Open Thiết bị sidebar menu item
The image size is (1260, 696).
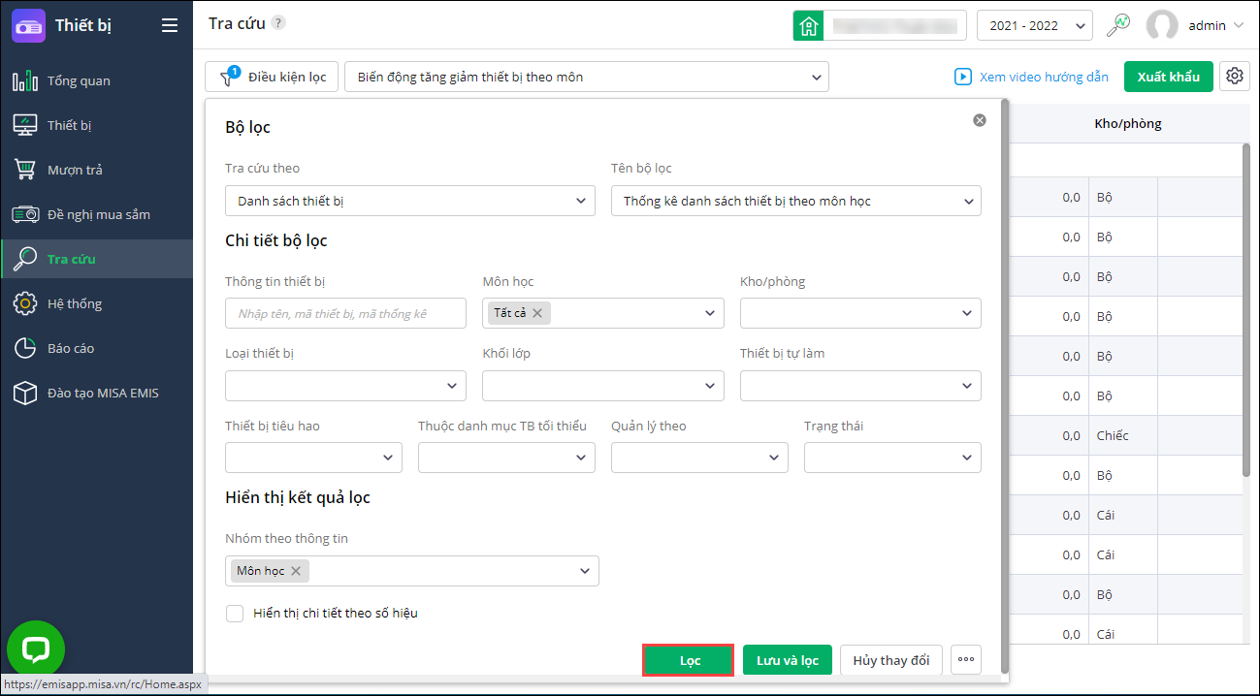point(97,125)
